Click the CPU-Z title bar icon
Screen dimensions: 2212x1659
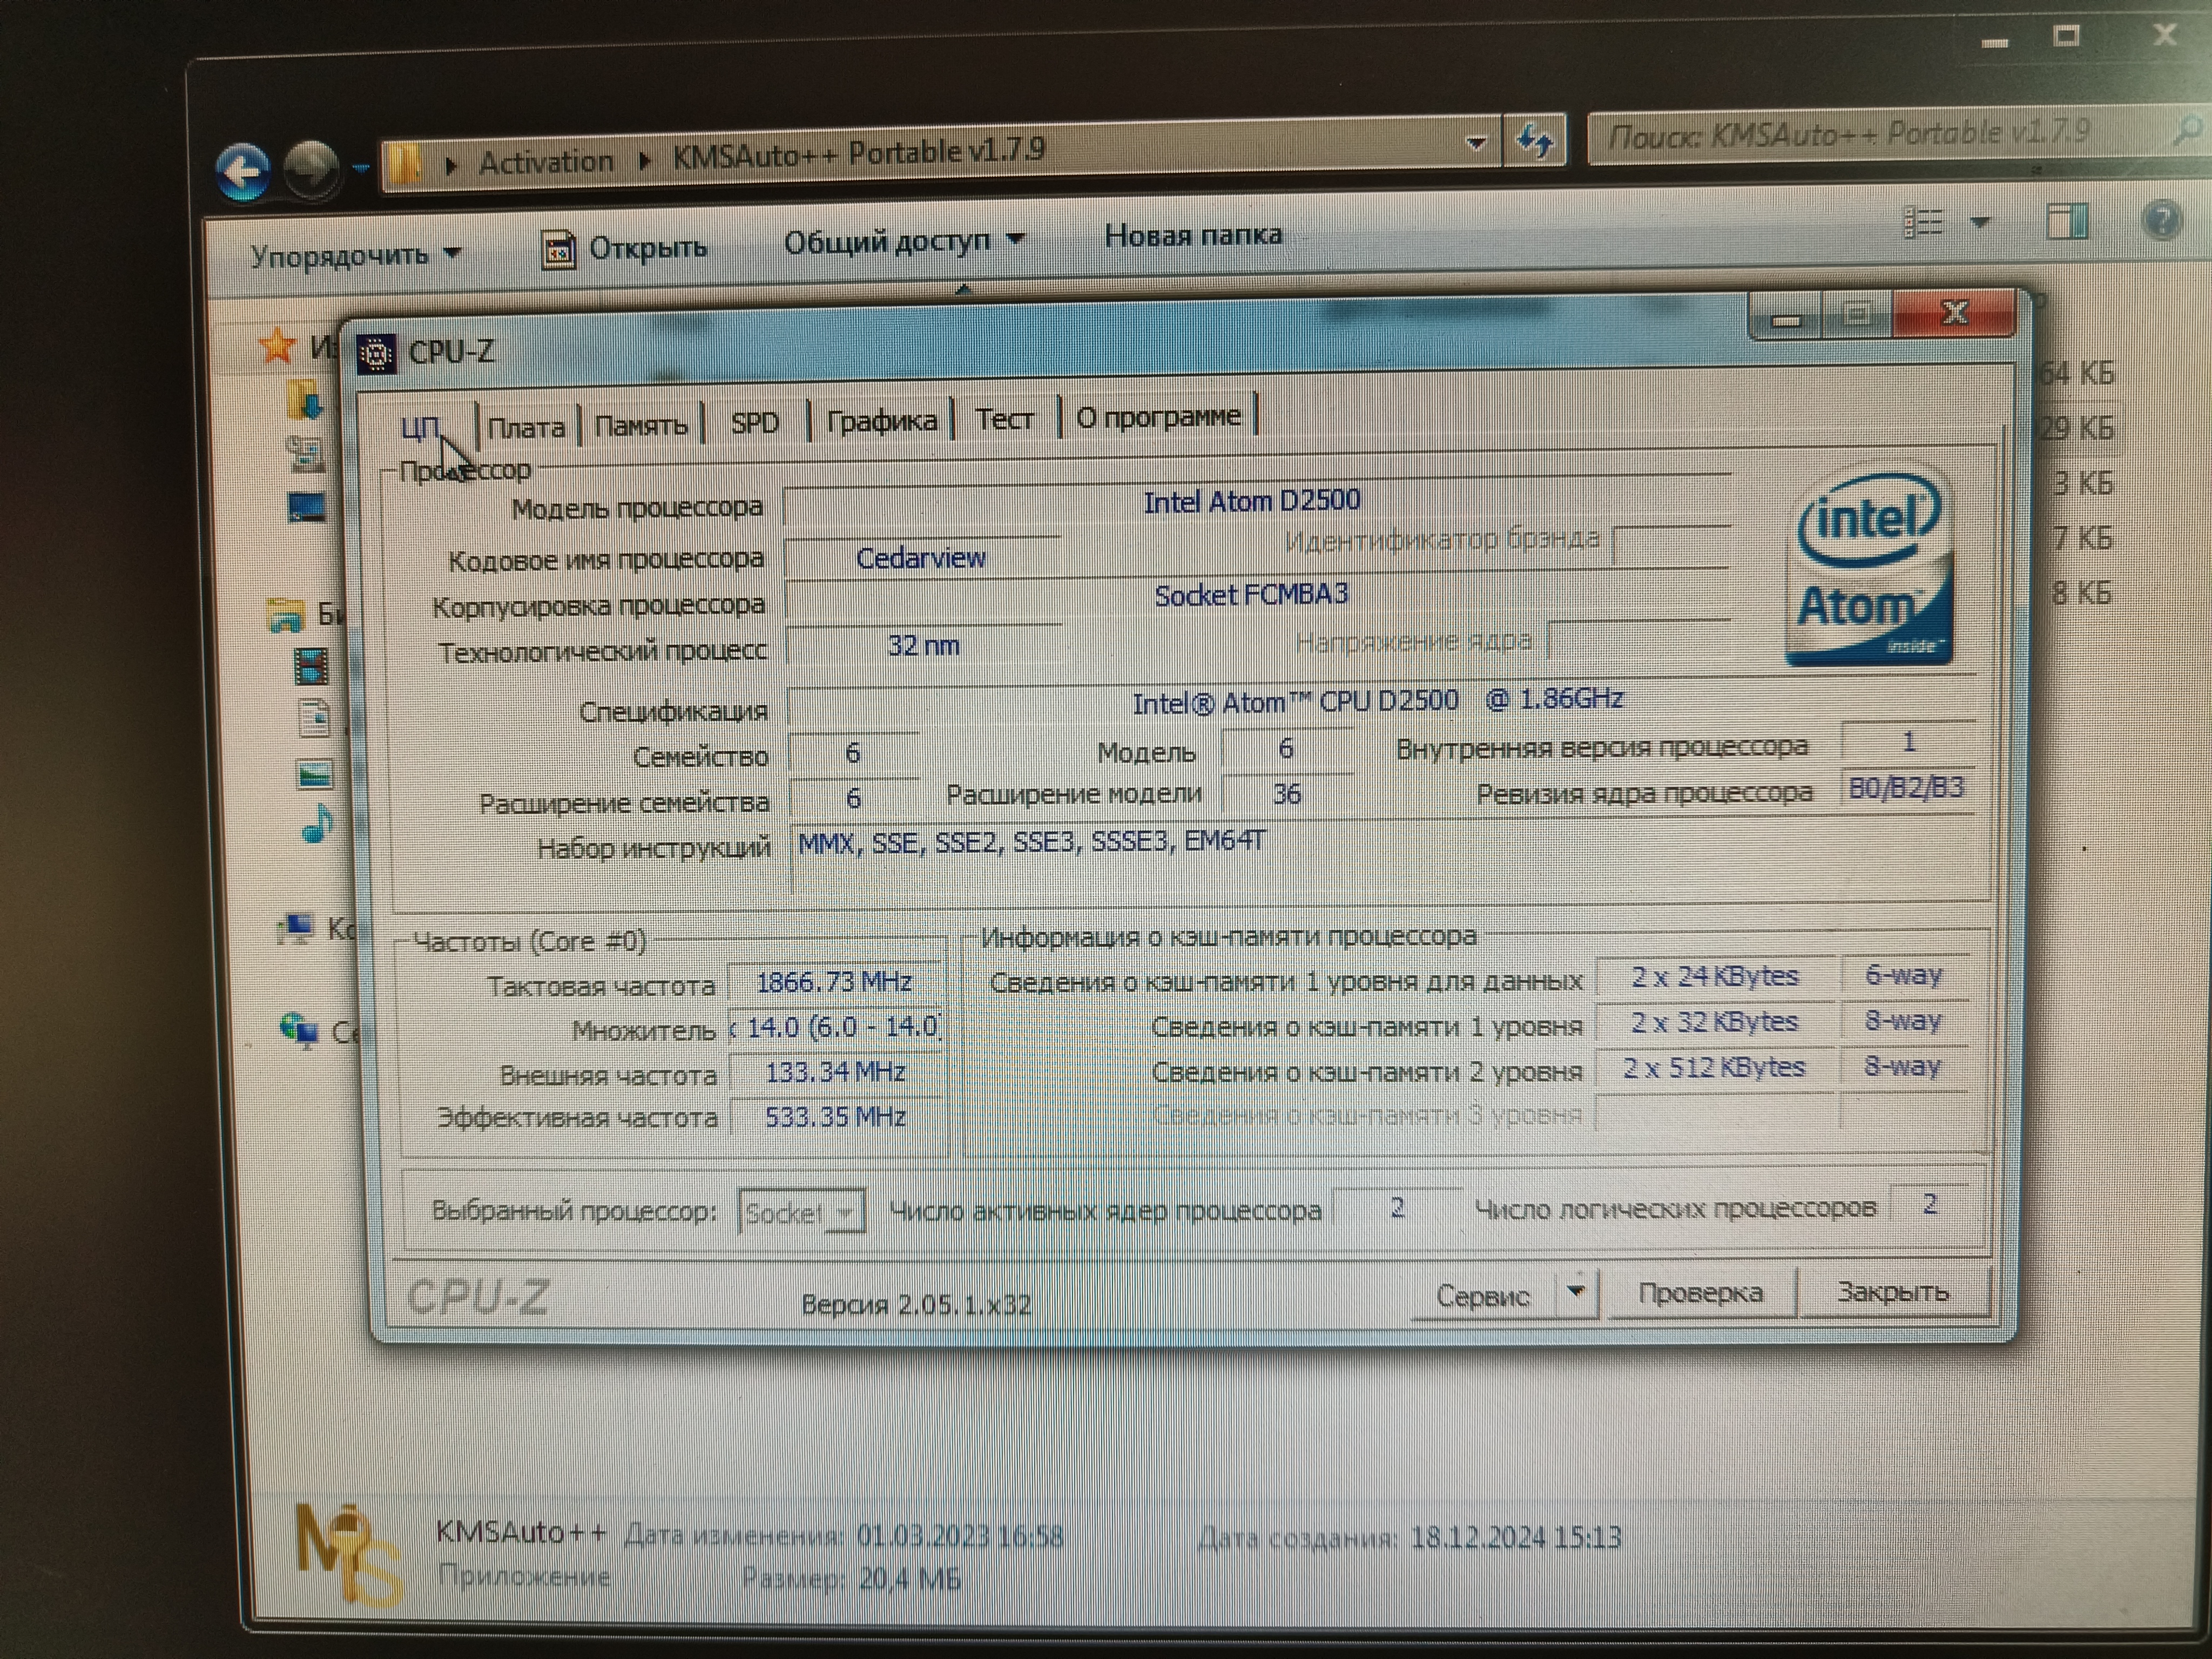point(377,354)
